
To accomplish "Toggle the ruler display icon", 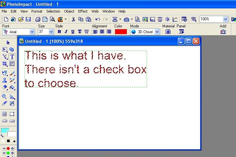I will (12, 121).
